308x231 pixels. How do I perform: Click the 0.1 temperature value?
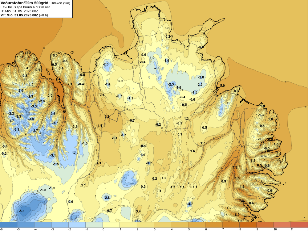tap(159, 191)
